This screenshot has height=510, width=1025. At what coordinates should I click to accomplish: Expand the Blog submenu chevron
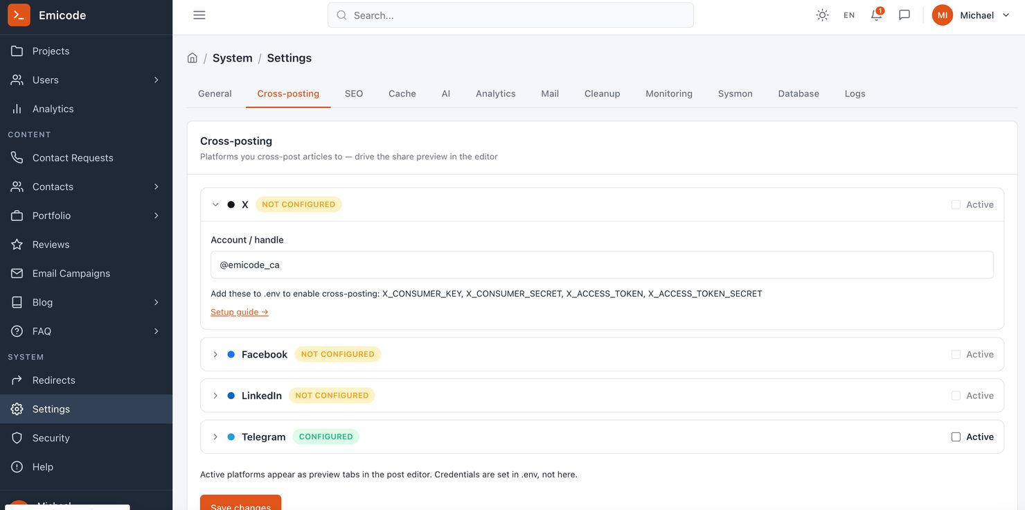pos(157,302)
